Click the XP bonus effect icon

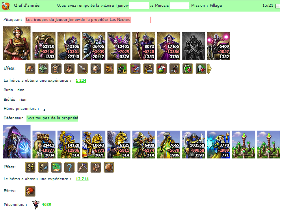122,69
